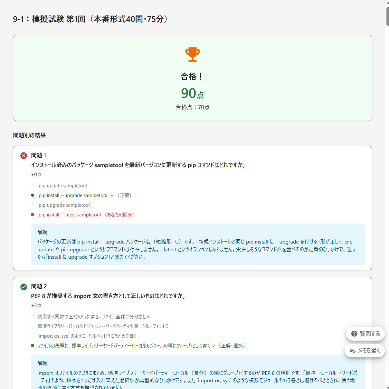This screenshot has width=389, height=389.
Task: Select the option `pip install --latest sampletool`
Action: tap(83, 215)
